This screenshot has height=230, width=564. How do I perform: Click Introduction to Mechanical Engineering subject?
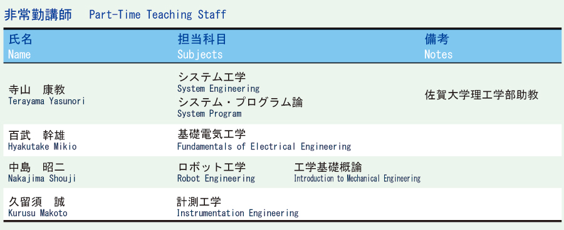[357, 178]
